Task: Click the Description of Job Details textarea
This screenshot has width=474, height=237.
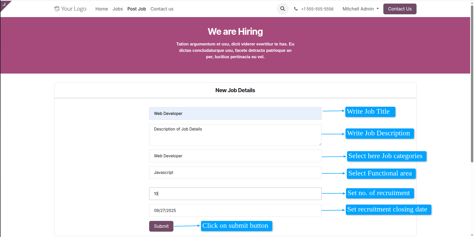Action: coord(235,135)
